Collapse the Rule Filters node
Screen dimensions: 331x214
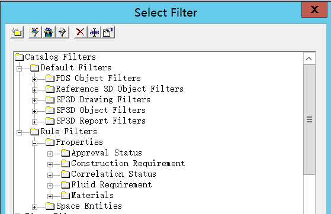19,132
